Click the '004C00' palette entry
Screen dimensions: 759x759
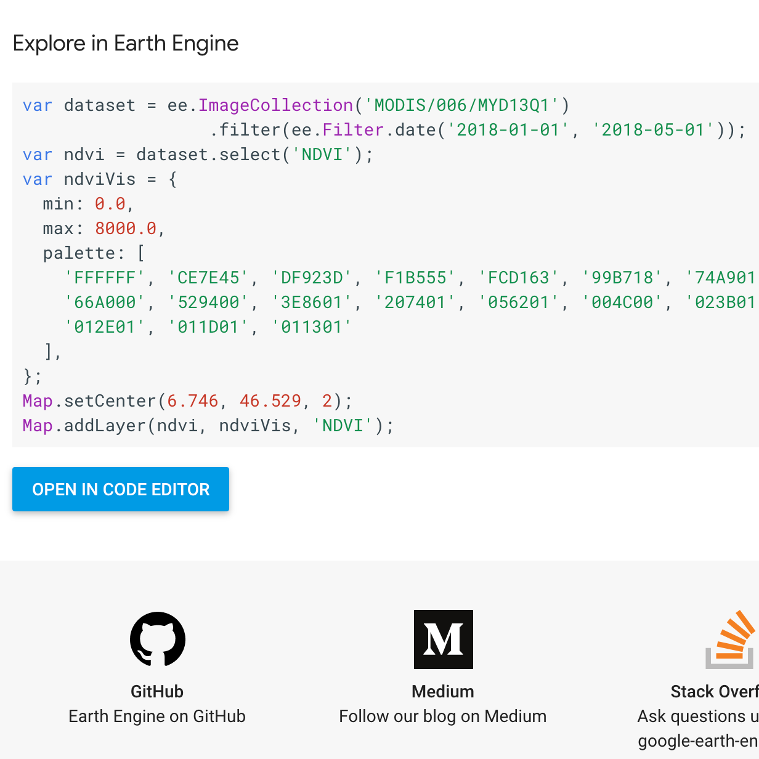(623, 302)
